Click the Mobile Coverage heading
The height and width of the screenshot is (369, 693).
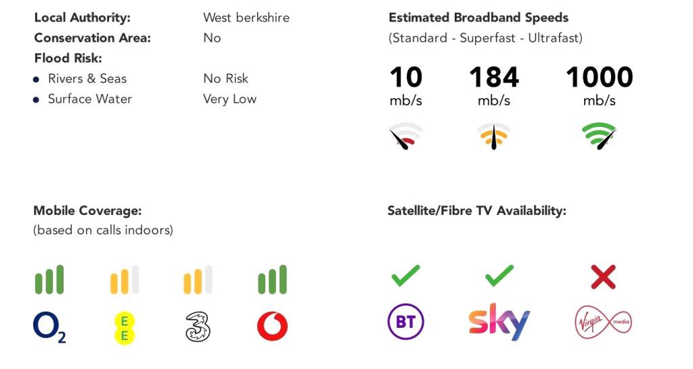click(87, 211)
